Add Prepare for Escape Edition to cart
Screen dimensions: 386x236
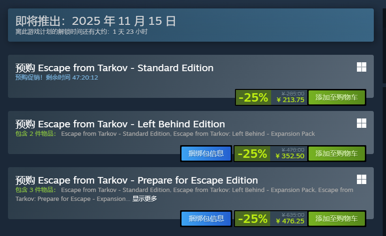pos(336,219)
